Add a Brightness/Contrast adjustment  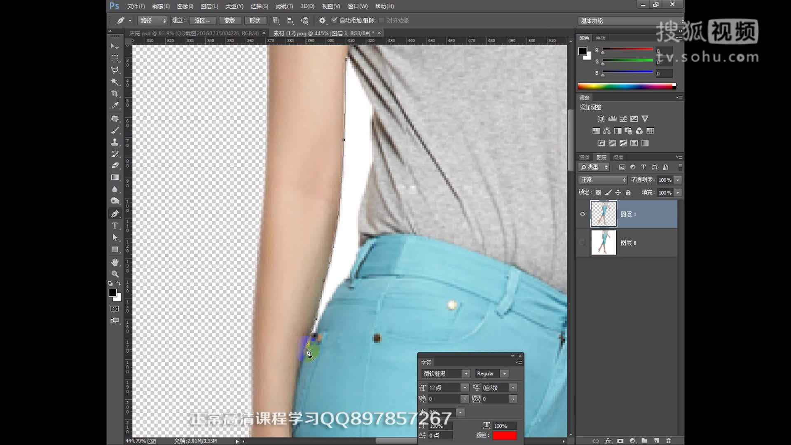click(601, 119)
